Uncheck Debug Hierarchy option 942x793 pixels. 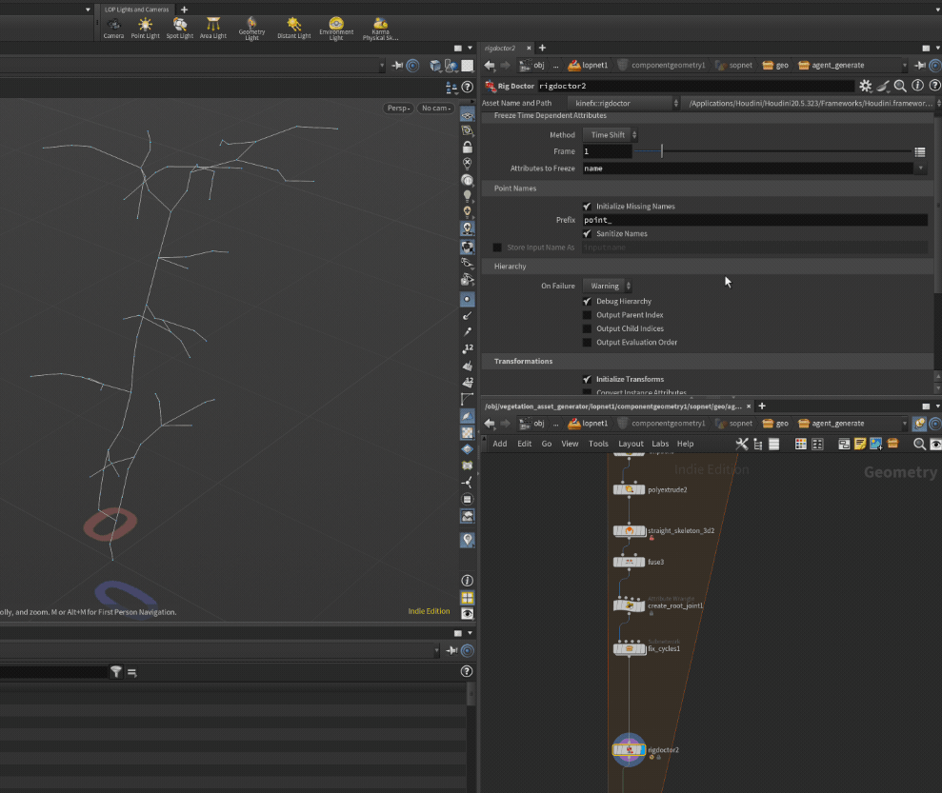coord(587,301)
